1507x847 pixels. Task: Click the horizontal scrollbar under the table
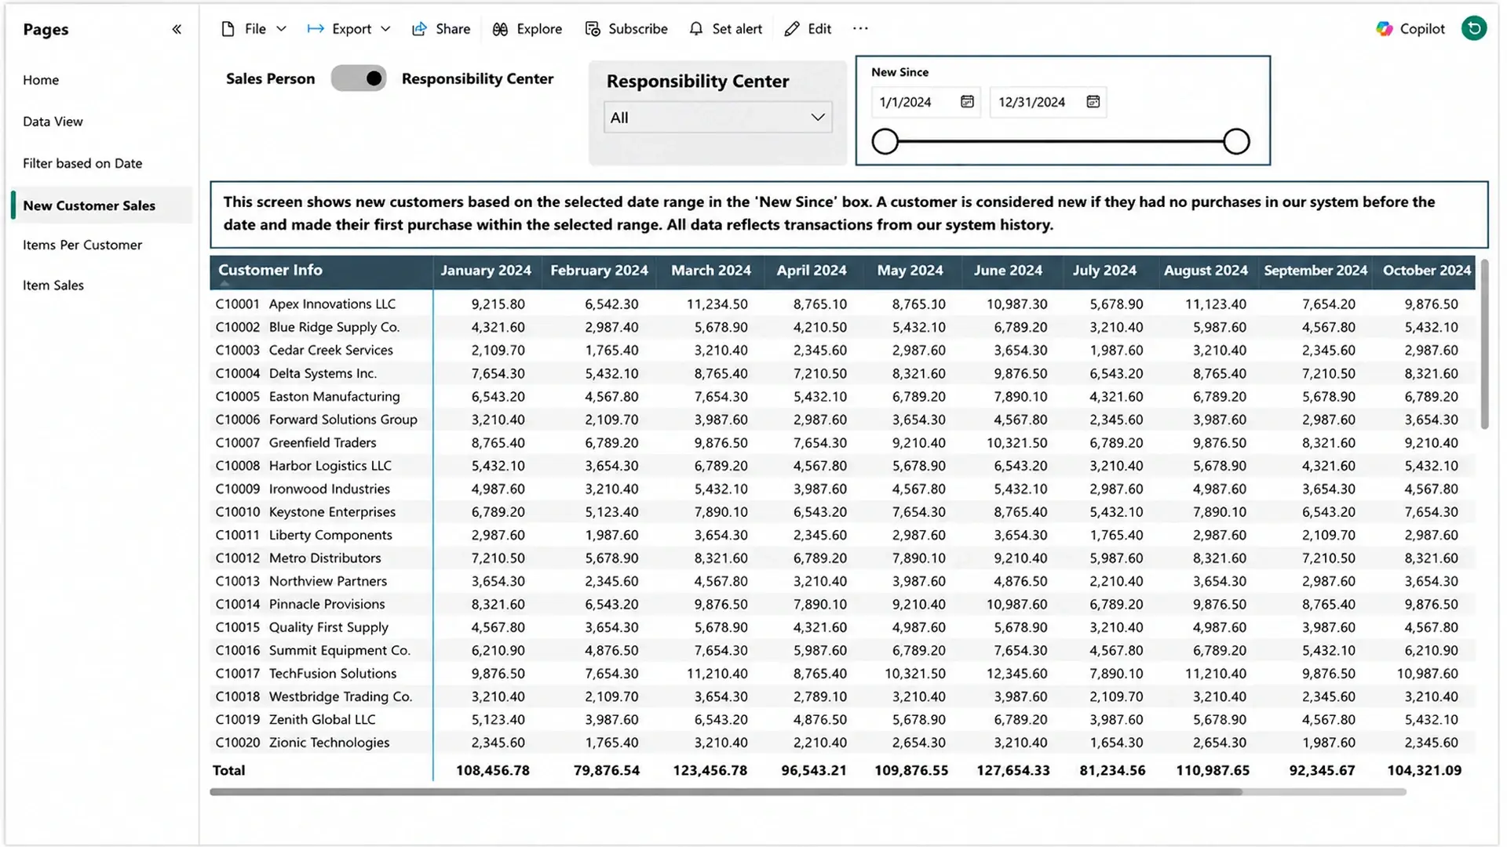(x=726, y=792)
